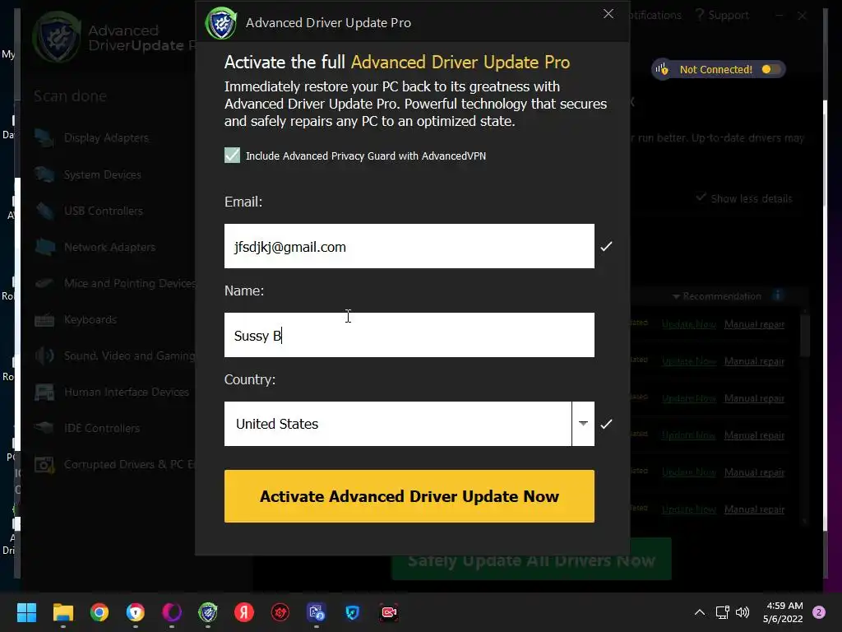Open network settings tray icon
The width and height of the screenshot is (842, 632).
point(722,612)
